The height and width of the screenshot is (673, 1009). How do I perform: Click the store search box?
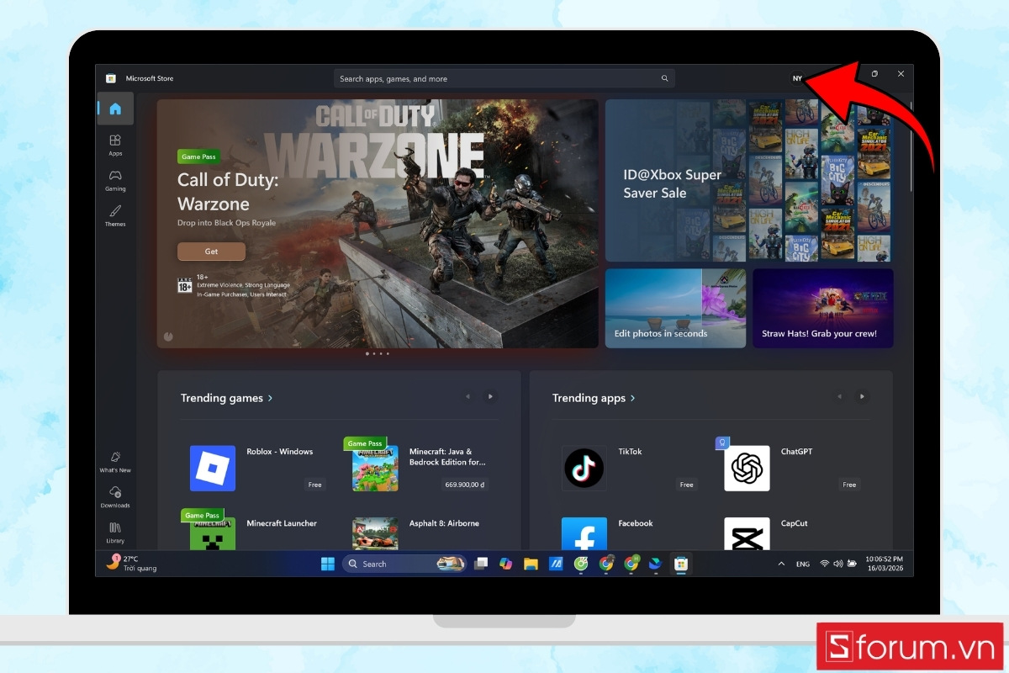504,78
